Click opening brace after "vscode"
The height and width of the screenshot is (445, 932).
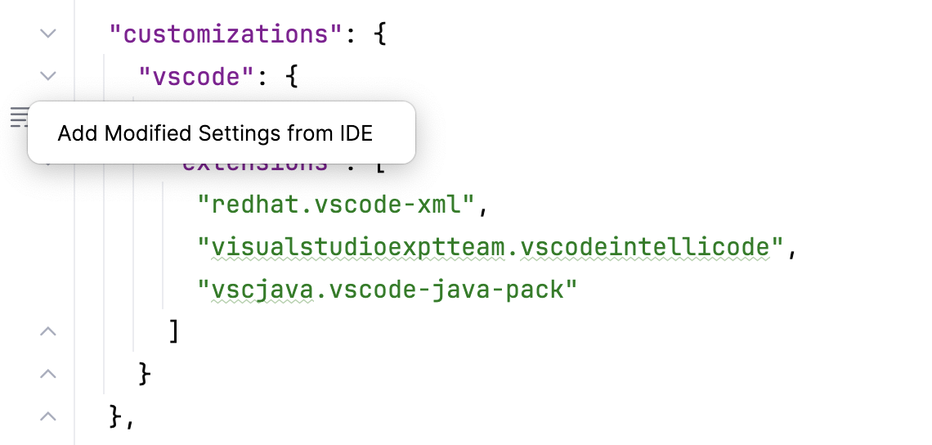click(x=291, y=77)
